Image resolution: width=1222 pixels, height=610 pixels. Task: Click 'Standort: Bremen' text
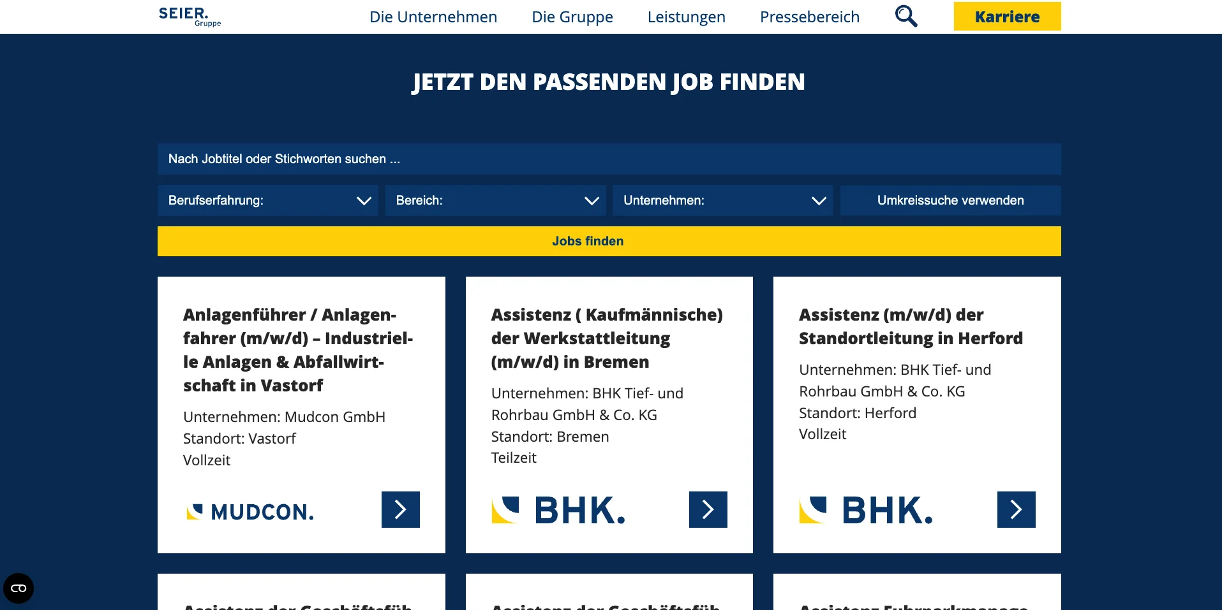[550, 437]
